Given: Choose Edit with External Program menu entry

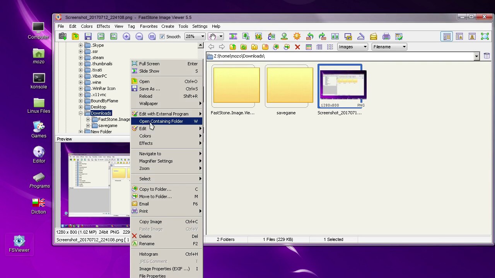Looking at the screenshot, I should click(166, 114).
